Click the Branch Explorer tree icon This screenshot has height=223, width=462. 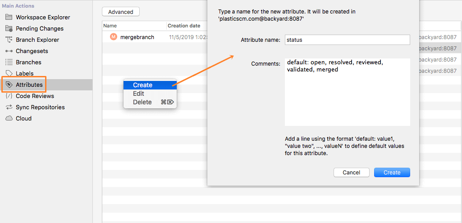(9, 40)
